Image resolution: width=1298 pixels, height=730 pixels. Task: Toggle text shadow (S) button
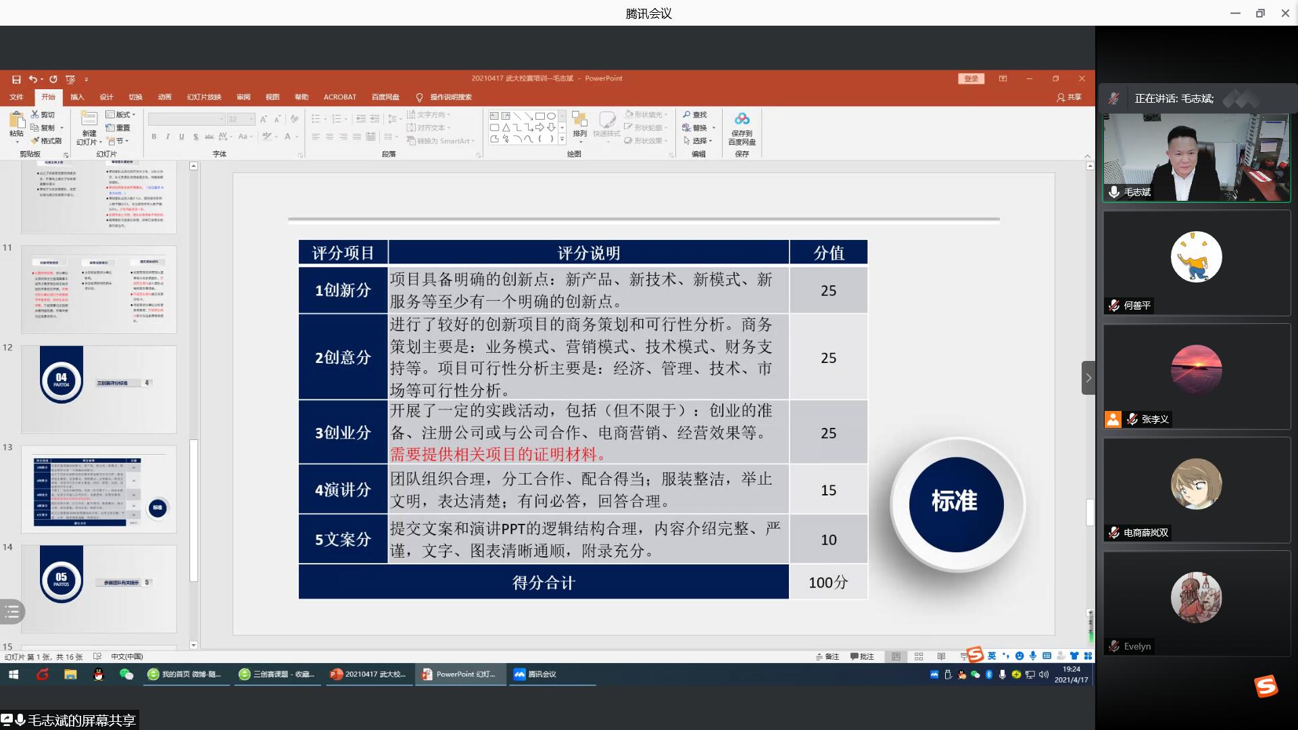195,137
